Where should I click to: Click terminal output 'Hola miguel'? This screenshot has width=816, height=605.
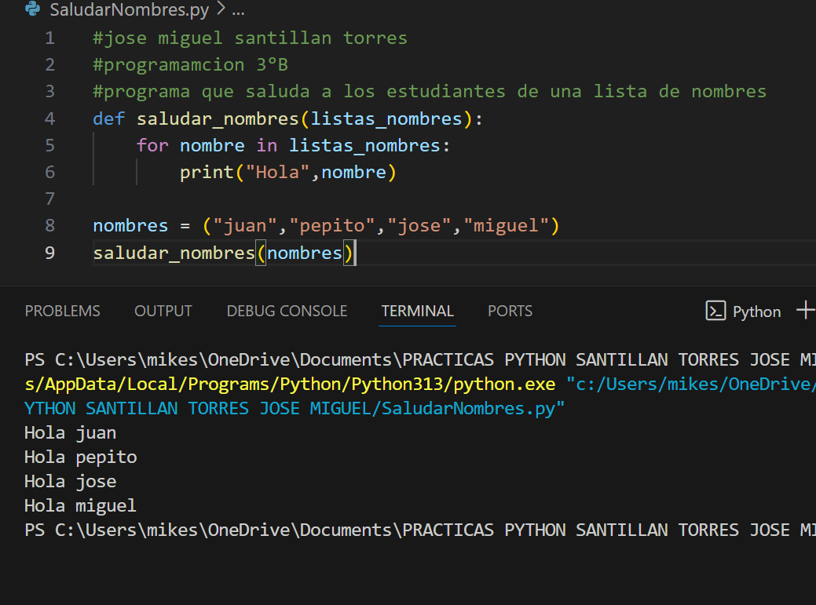[x=80, y=505]
